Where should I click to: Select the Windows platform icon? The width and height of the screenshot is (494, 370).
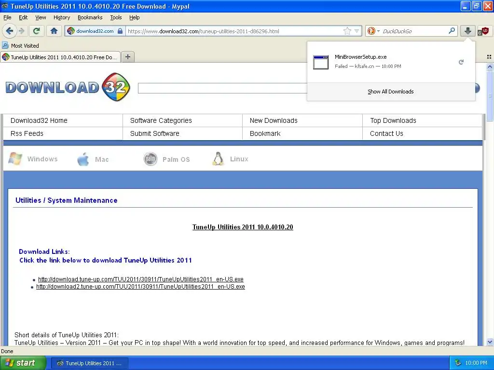pos(15,159)
